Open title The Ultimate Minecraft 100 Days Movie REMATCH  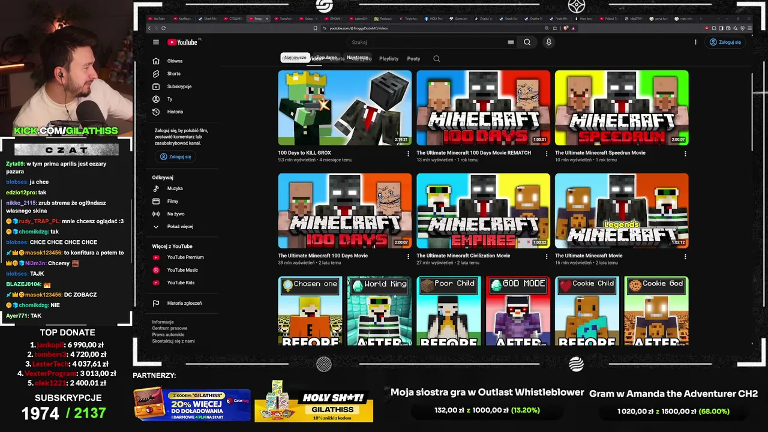point(474,153)
